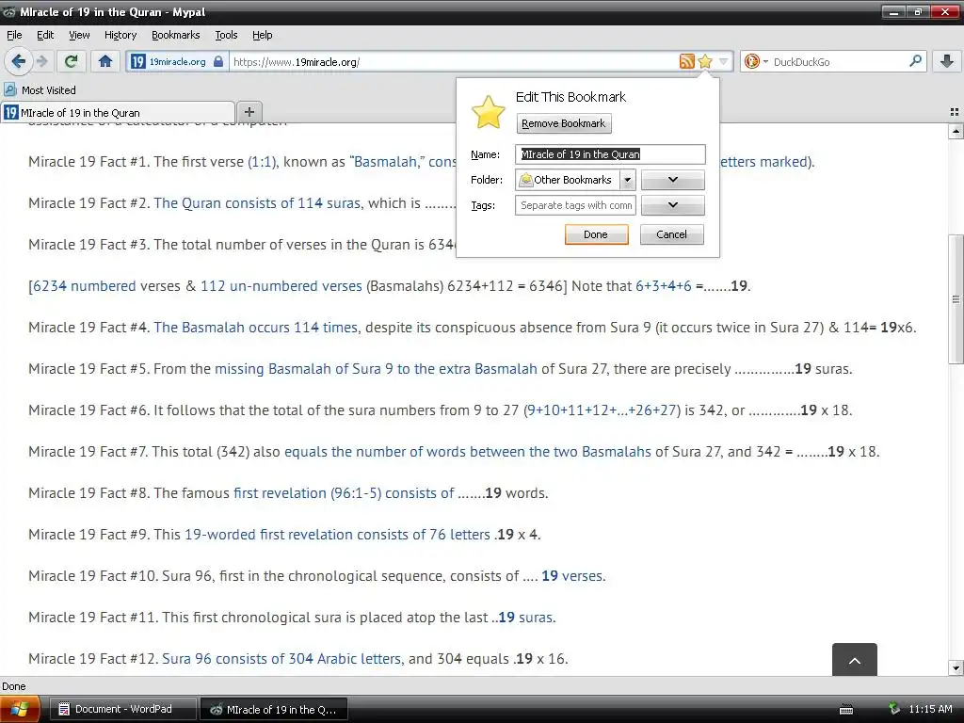Viewport: 964px width, 723px height.
Task: Reload the page with the refresh icon
Action: click(x=72, y=61)
